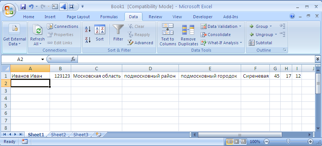Expand the Group dropdown arrow
The width and height of the screenshot is (322, 146).
tap(271, 26)
